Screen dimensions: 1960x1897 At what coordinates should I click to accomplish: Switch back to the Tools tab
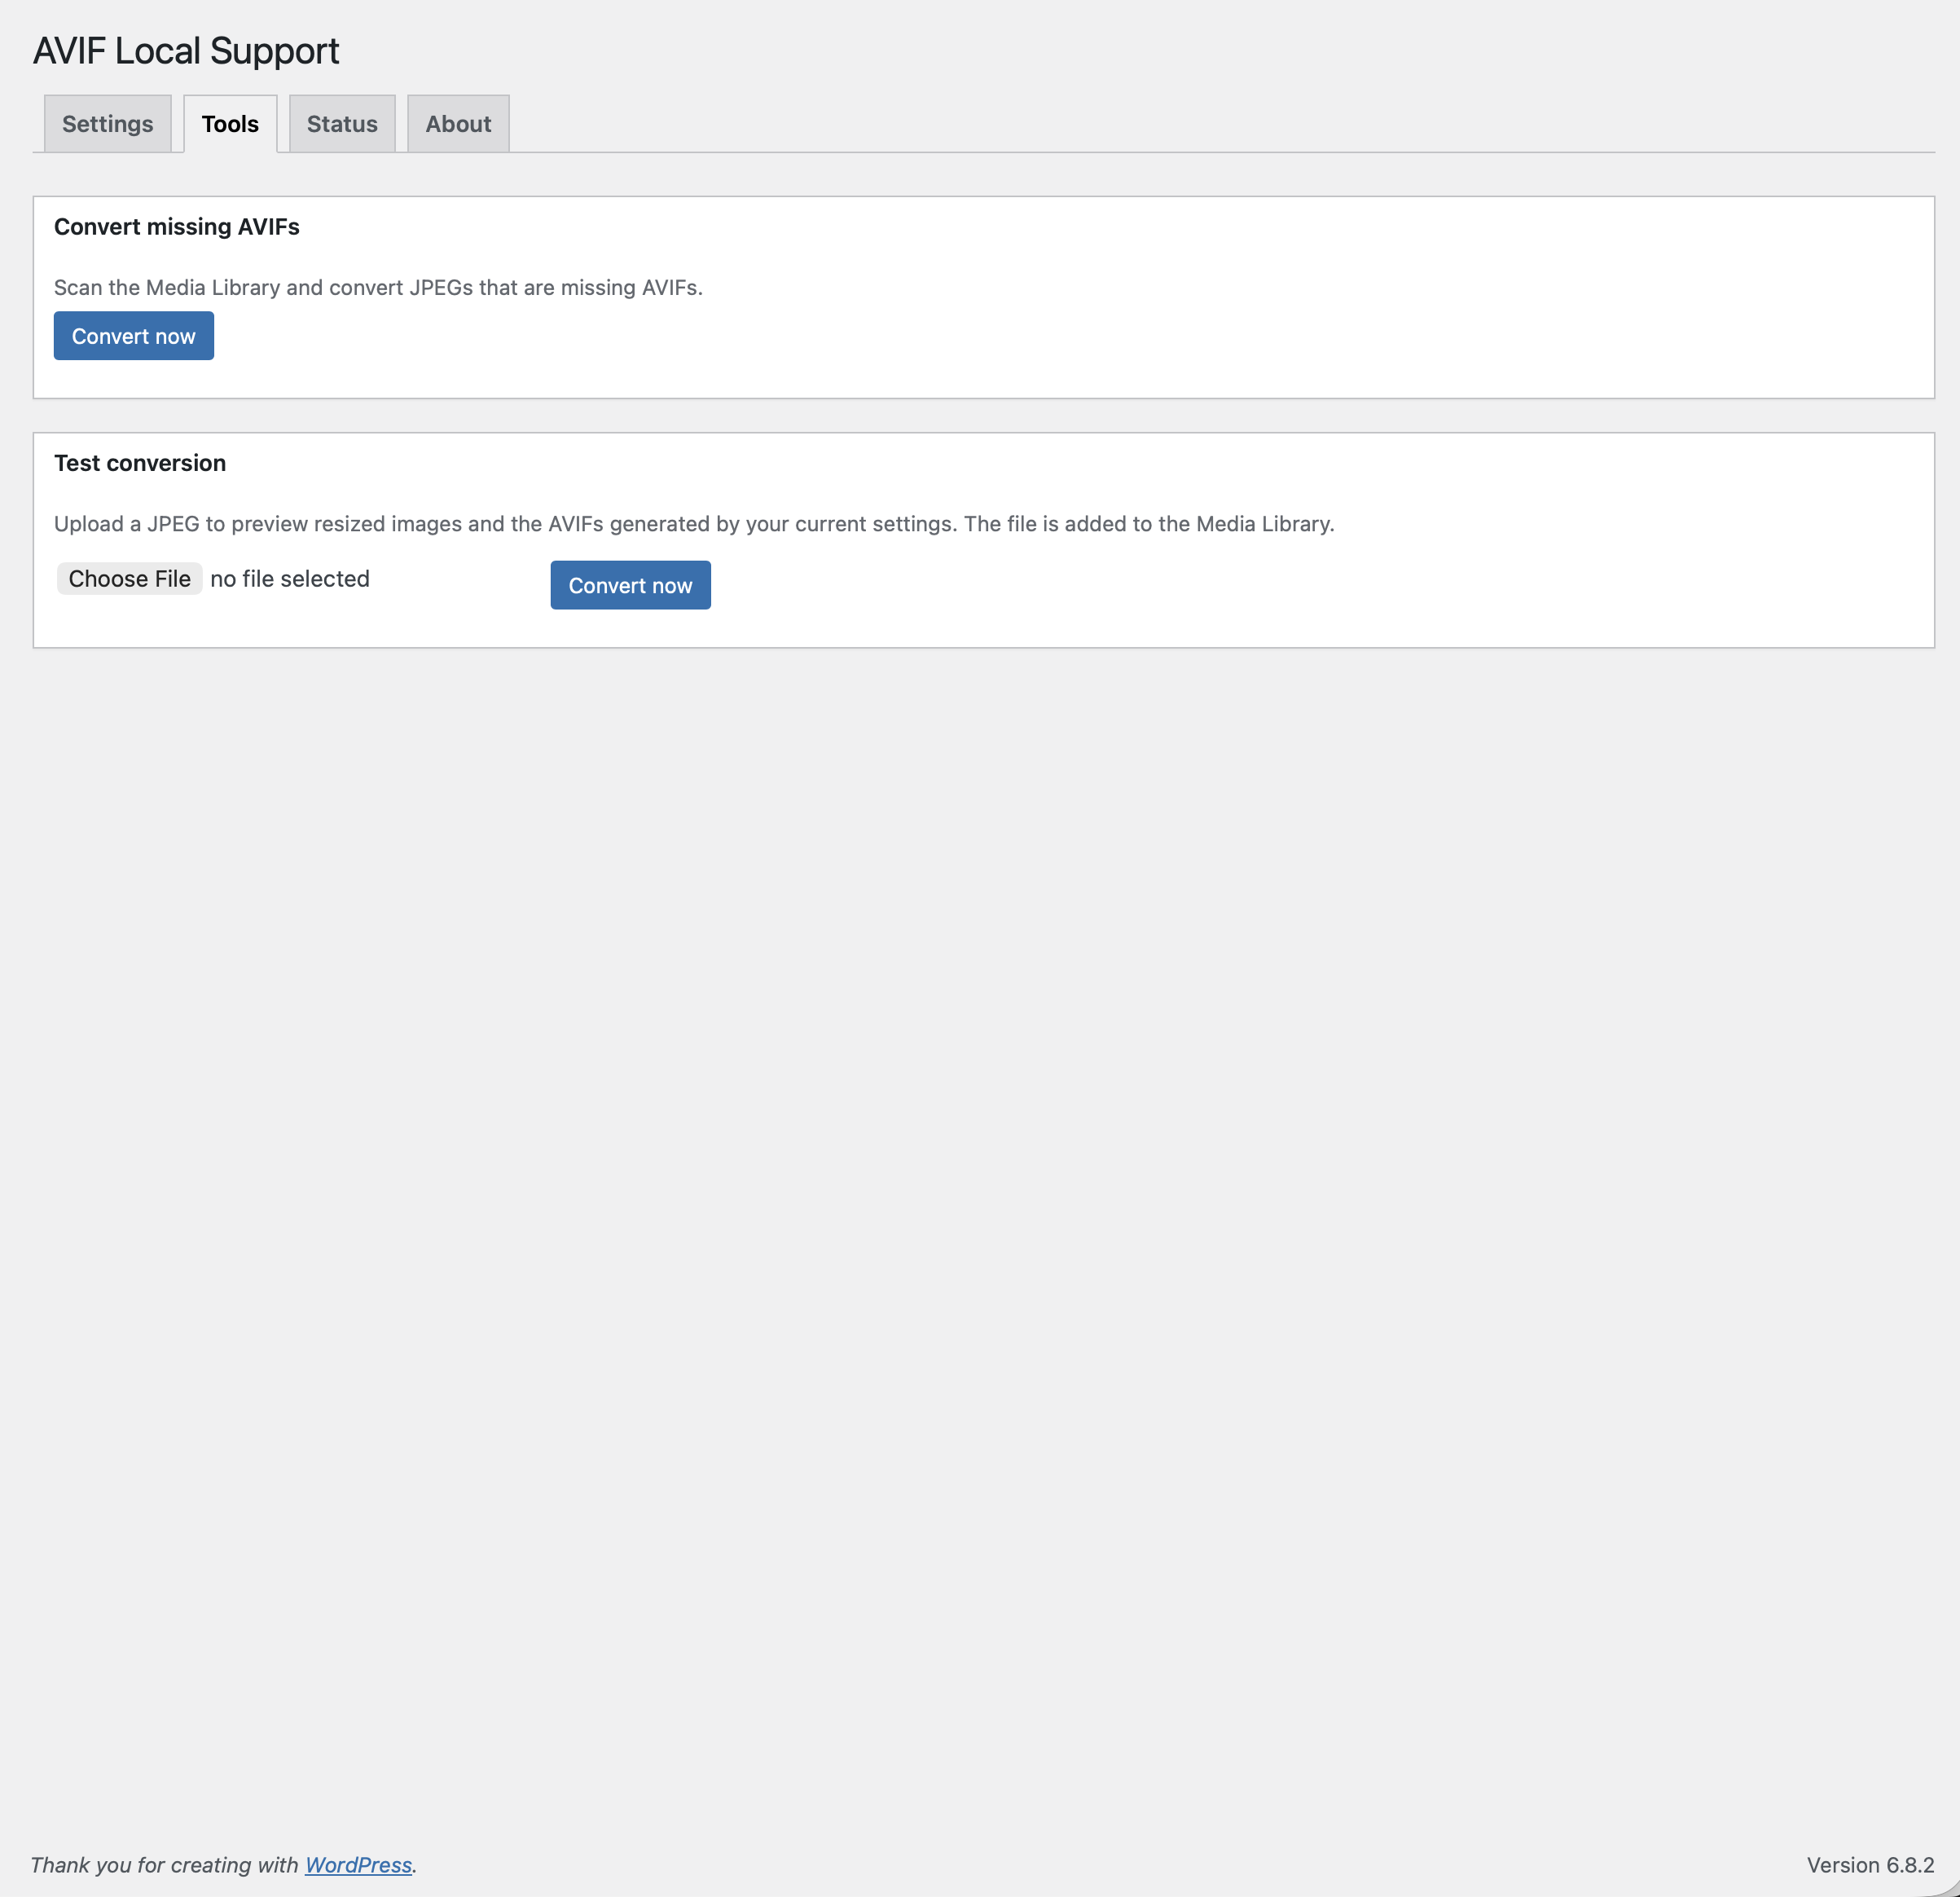tap(230, 123)
